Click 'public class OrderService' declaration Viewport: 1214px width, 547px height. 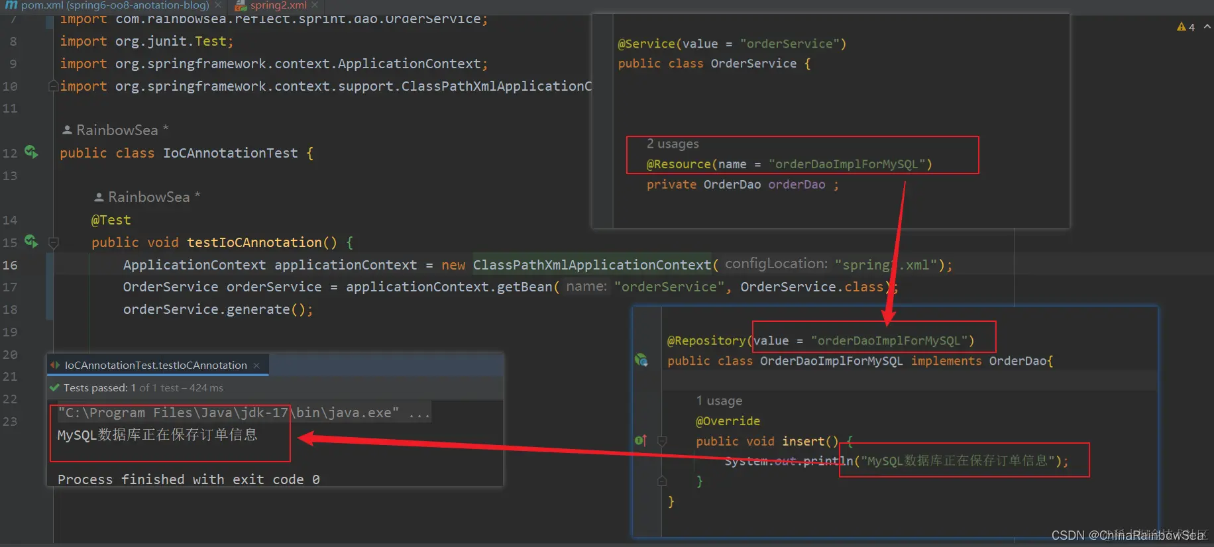pos(714,64)
